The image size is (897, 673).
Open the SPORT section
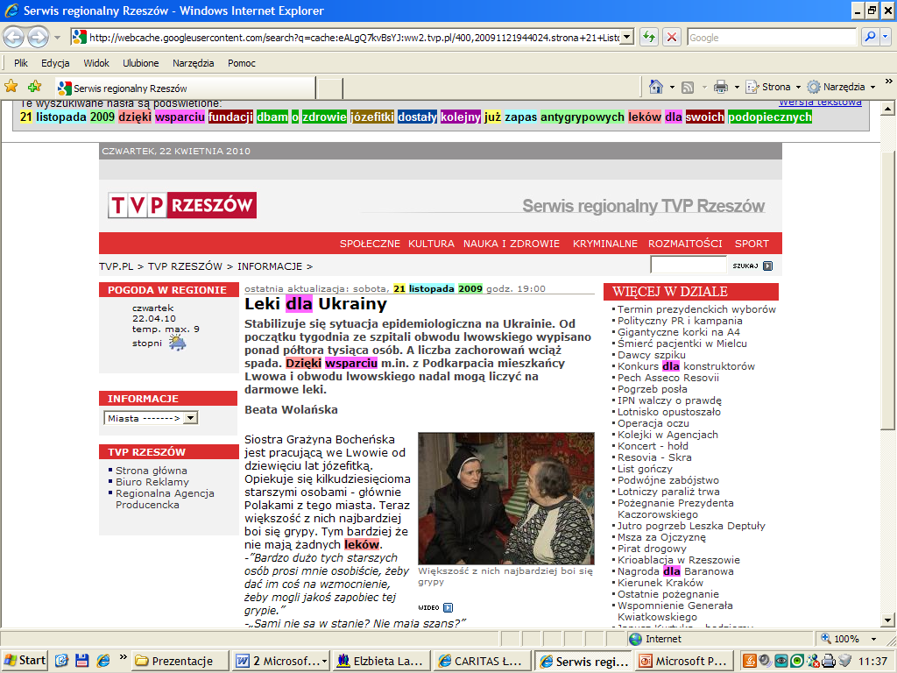coord(752,244)
